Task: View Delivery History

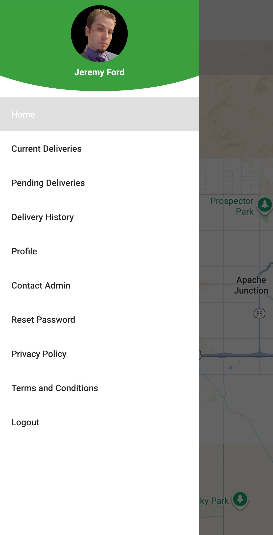Action: click(42, 217)
